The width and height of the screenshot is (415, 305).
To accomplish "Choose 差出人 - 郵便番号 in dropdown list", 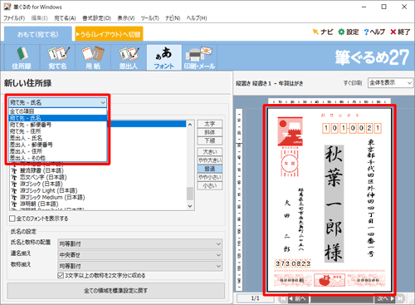I will click(57, 145).
